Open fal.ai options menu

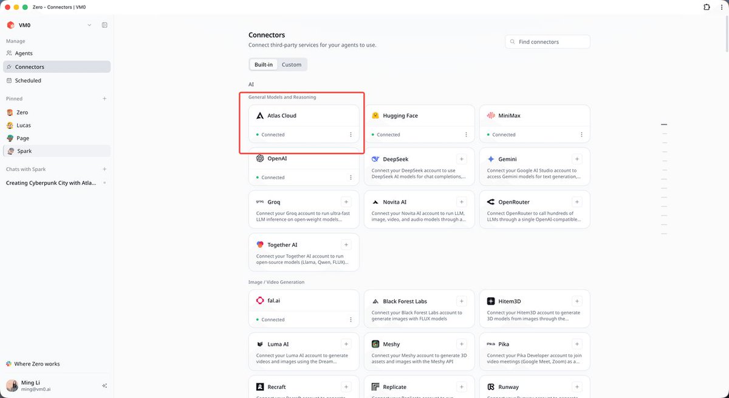click(x=351, y=319)
